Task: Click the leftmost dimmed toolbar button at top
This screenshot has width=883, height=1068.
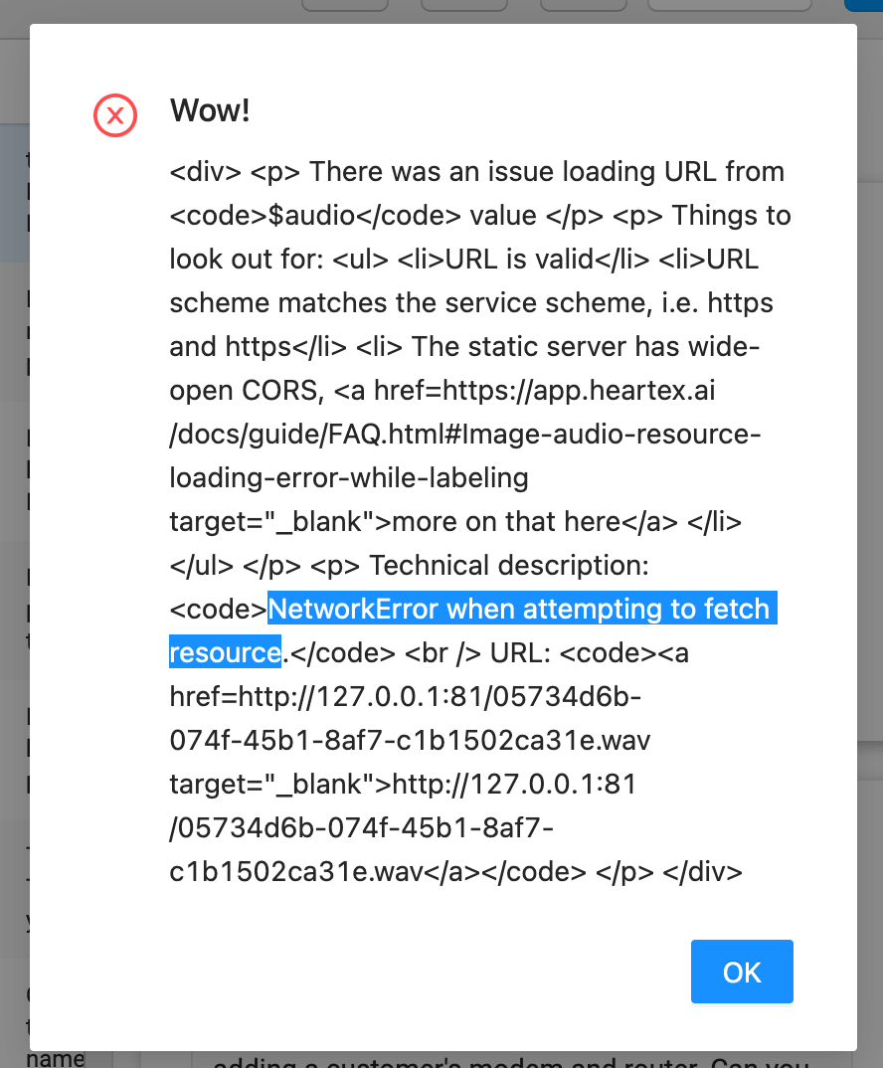Action: pos(344,5)
